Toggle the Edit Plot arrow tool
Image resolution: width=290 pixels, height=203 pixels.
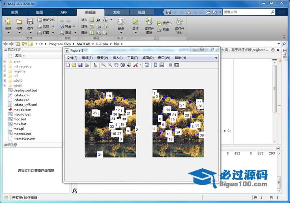[95, 65]
